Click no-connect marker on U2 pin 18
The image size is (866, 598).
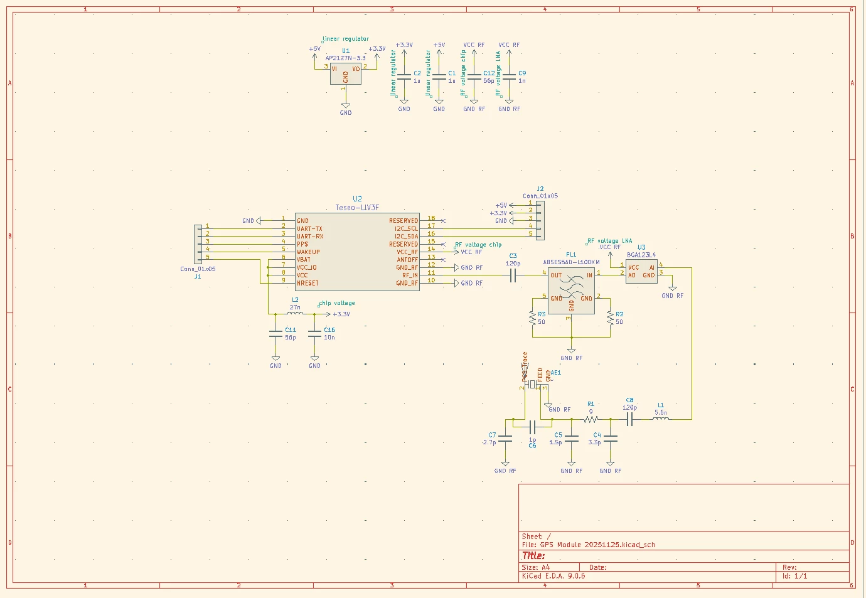443,220
